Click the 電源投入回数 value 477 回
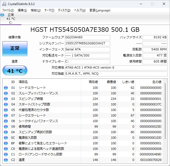 pos(155,56)
